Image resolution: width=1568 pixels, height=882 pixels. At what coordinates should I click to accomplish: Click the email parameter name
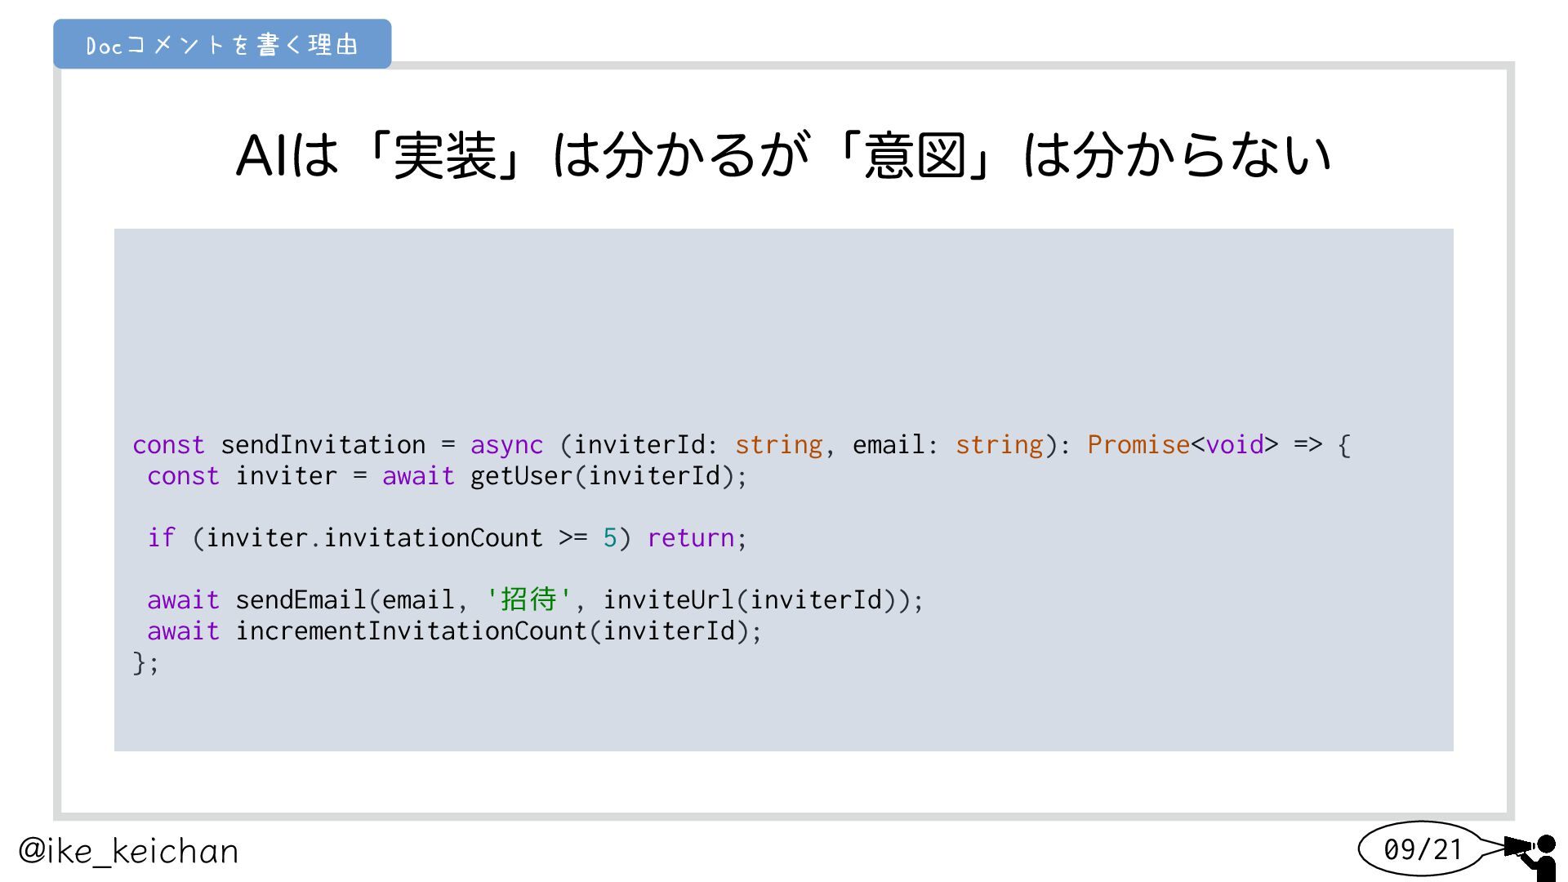click(x=889, y=445)
